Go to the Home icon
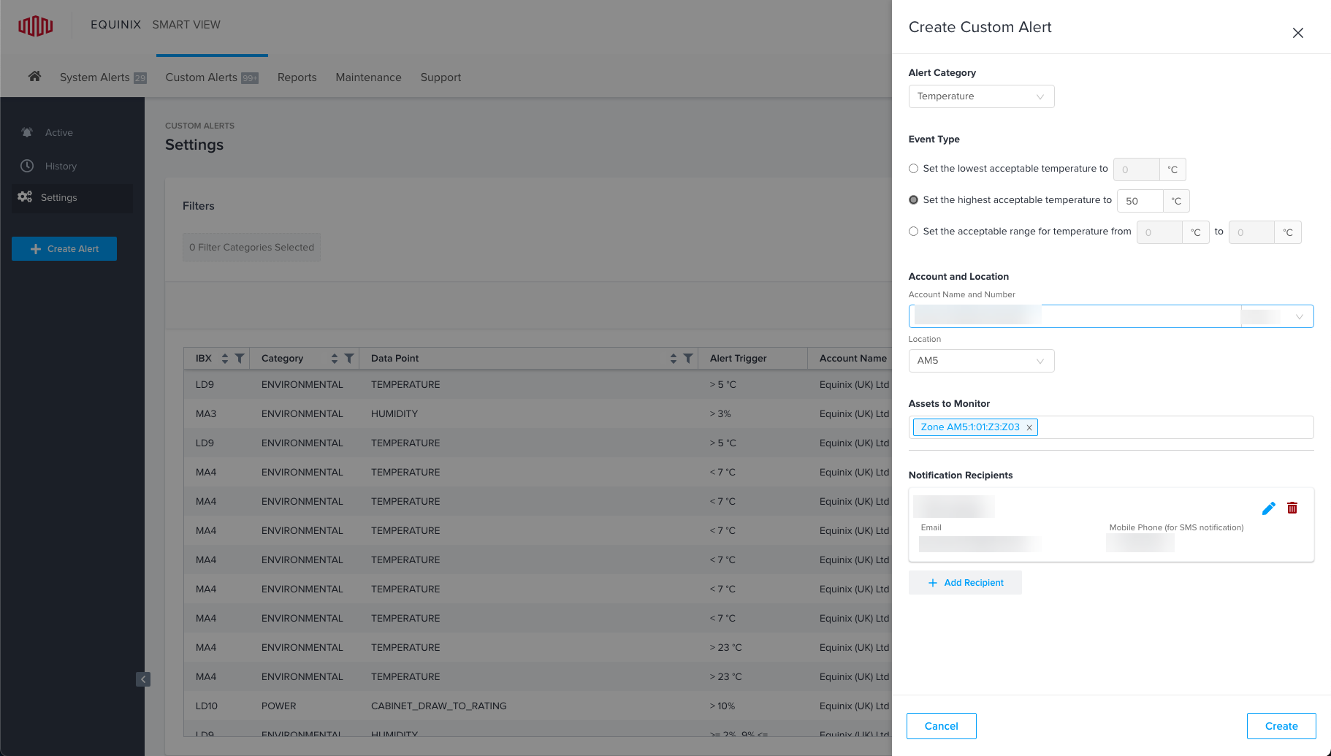1331x756 pixels. click(34, 76)
